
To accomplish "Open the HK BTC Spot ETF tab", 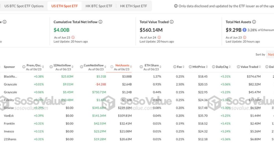I will [x=99, y=6].
